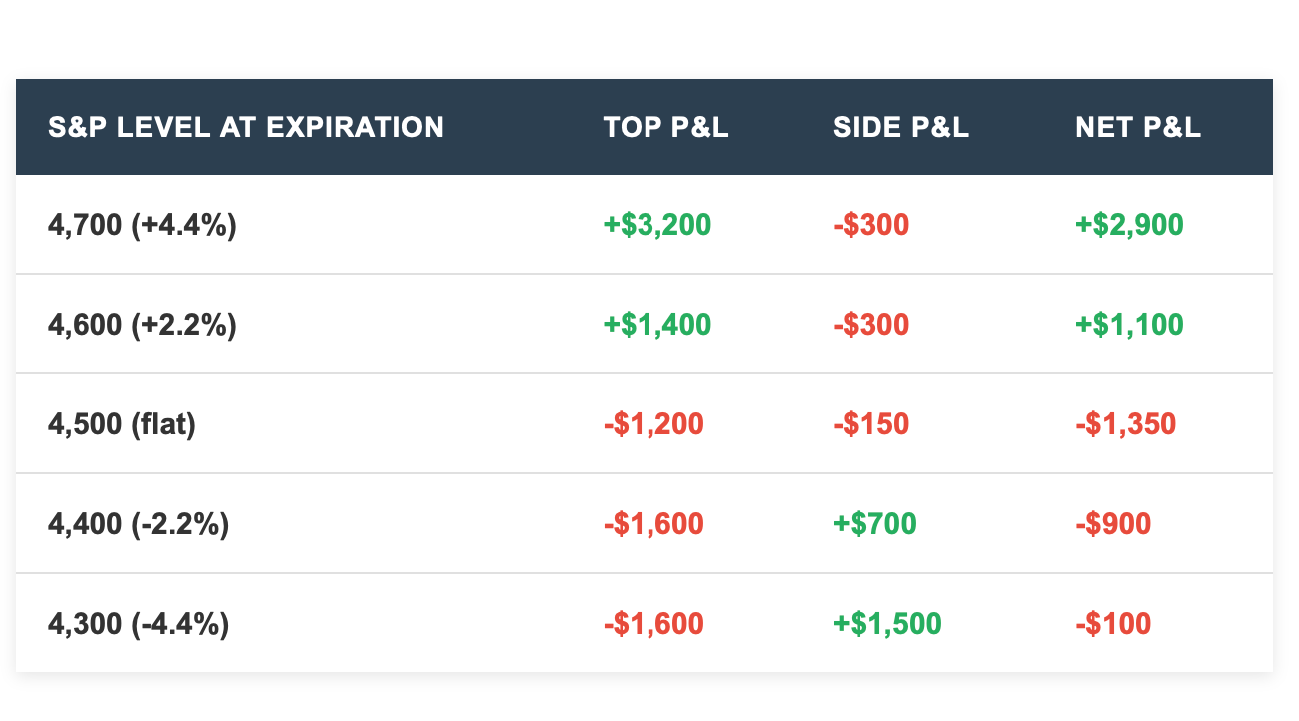Click the 4,500 (flat) row label
The image size is (1299, 721).
click(x=122, y=424)
